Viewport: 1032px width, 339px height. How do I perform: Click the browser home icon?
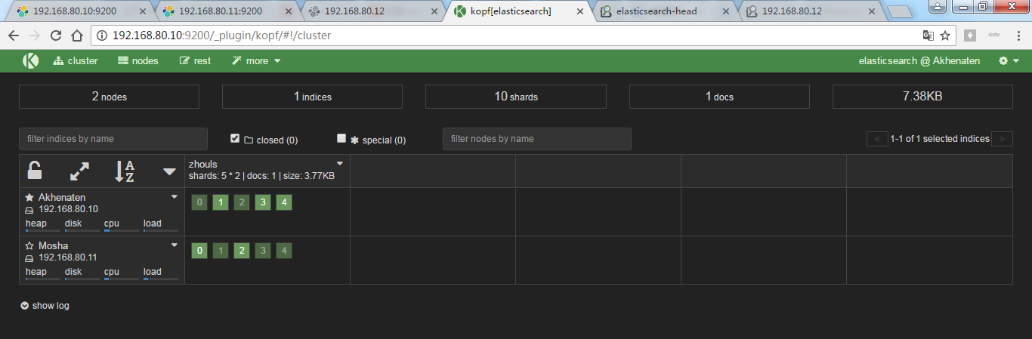76,35
